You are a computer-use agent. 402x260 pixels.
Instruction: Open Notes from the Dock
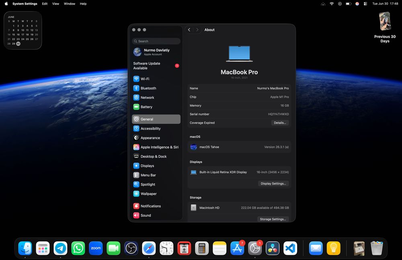(x=220, y=248)
